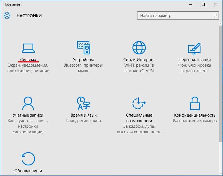Open the Специальные возможности dashed clock icon
This screenshot has width=223, height=176.
[139, 104]
